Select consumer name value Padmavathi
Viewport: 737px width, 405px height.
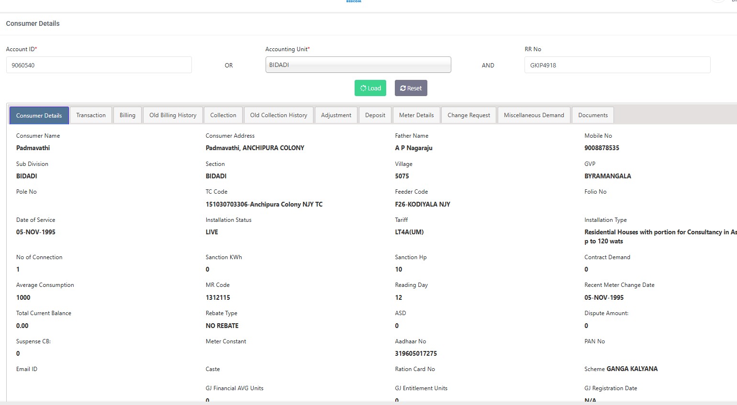pos(33,148)
